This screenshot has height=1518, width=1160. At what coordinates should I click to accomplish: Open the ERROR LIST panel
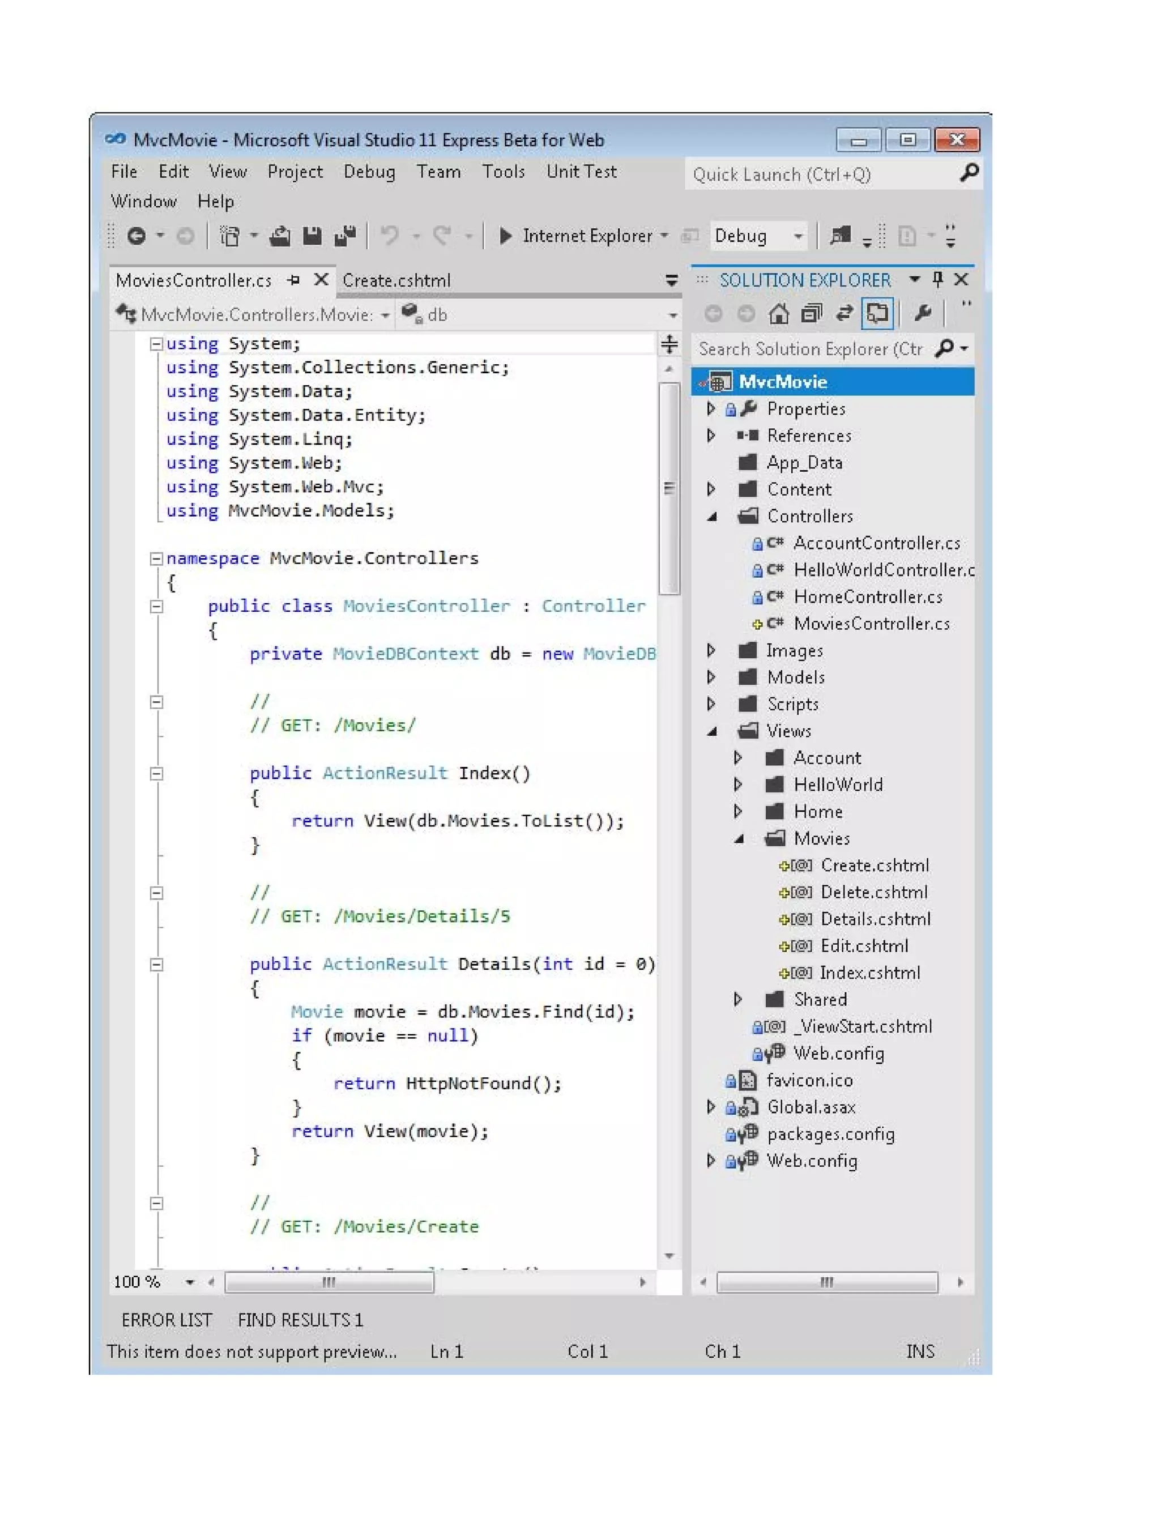(167, 1320)
